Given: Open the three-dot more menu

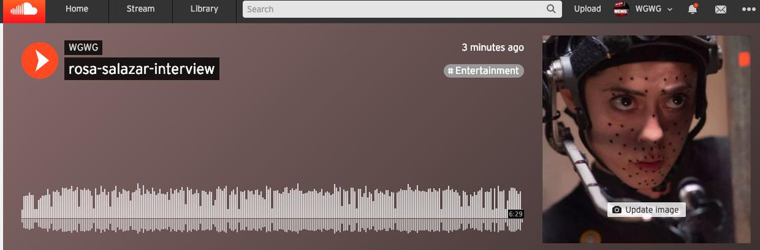Looking at the screenshot, I should tap(748, 9).
